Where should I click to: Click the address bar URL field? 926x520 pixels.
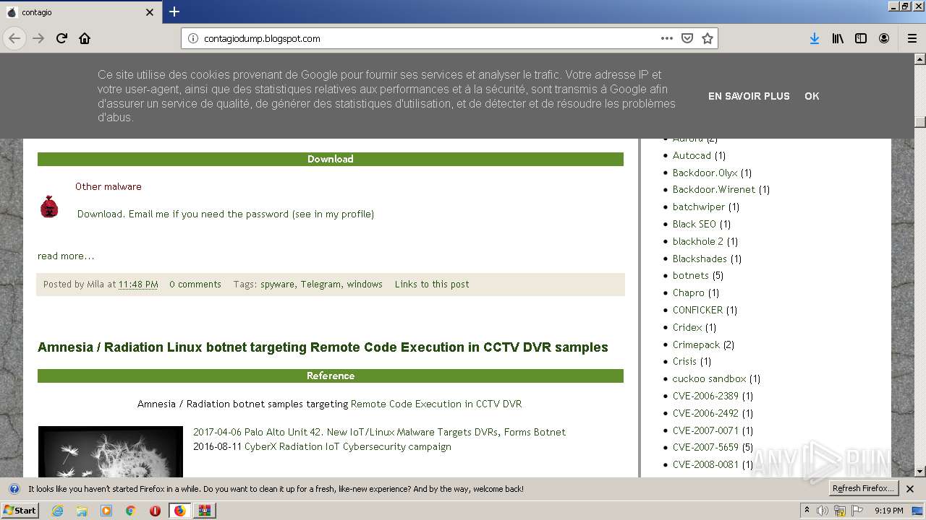[430, 38]
